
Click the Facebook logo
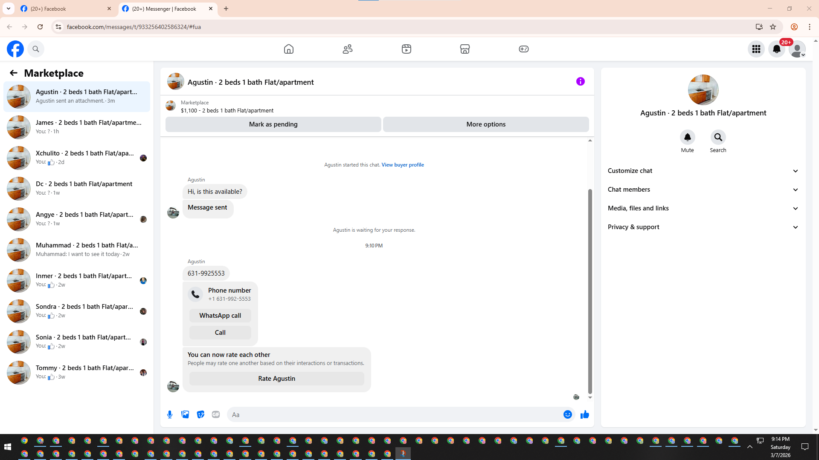pyautogui.click(x=15, y=49)
